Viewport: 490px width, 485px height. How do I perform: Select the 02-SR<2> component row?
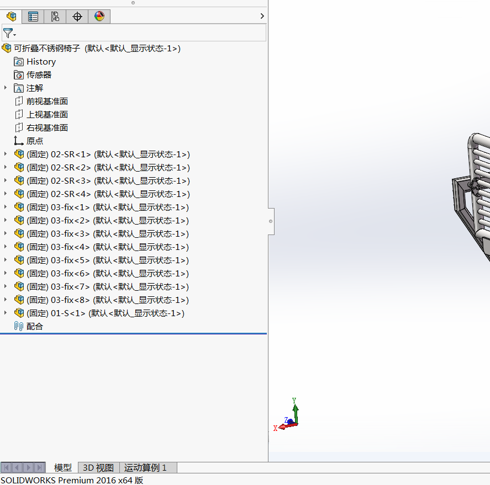(x=102, y=168)
